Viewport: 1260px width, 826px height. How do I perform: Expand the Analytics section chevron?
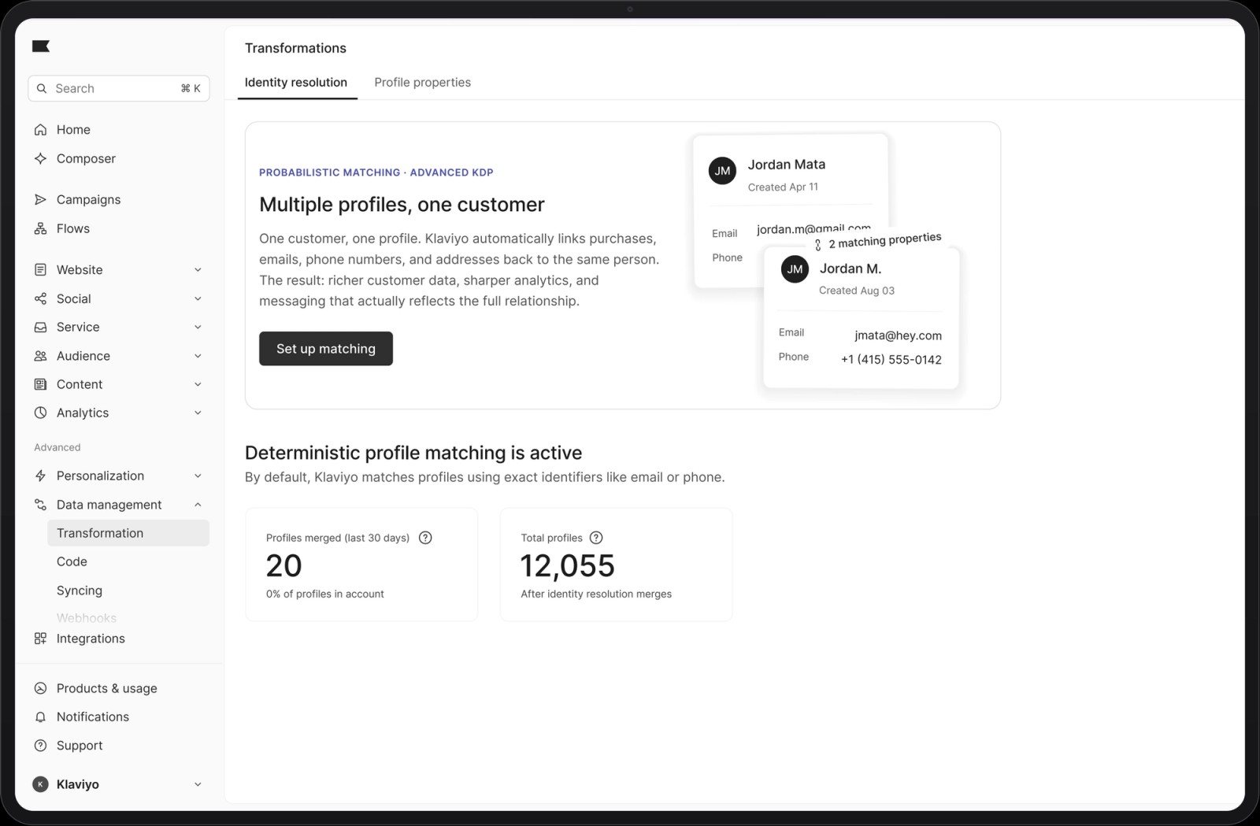[198, 413]
